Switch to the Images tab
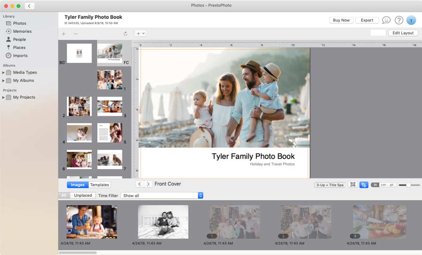This screenshot has width=422, height=255. tap(77, 185)
